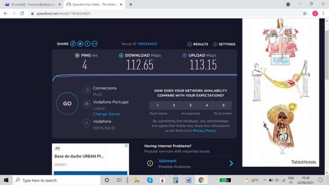Screen dimensions: 329x185
Task: Open Chrome three-dot menu
Action: point(323,13)
